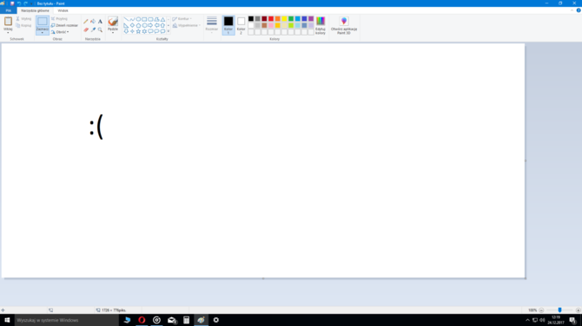
Task: Click Redo icon in title bar
Action: point(25,3)
